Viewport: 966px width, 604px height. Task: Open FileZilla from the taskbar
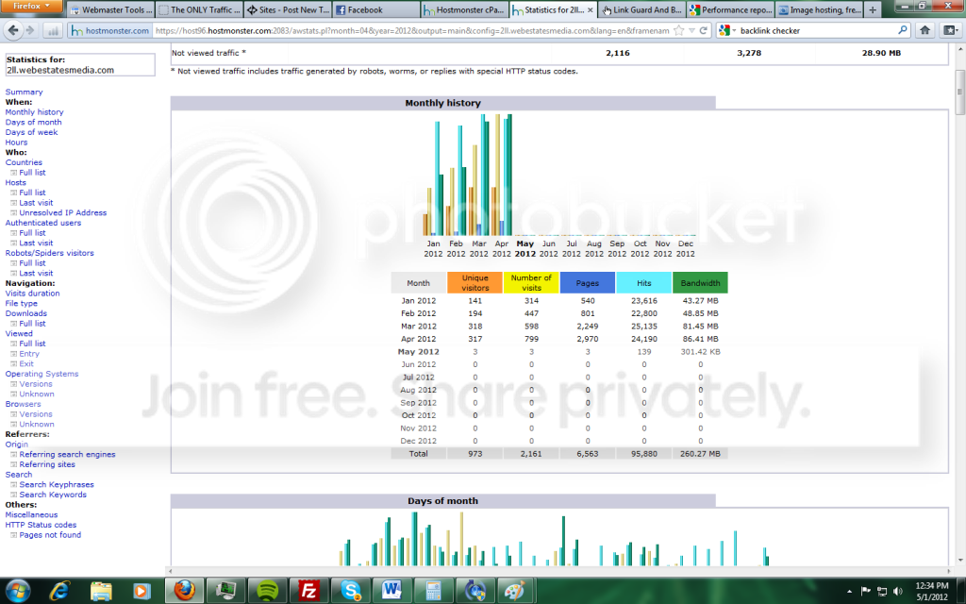coord(308,591)
